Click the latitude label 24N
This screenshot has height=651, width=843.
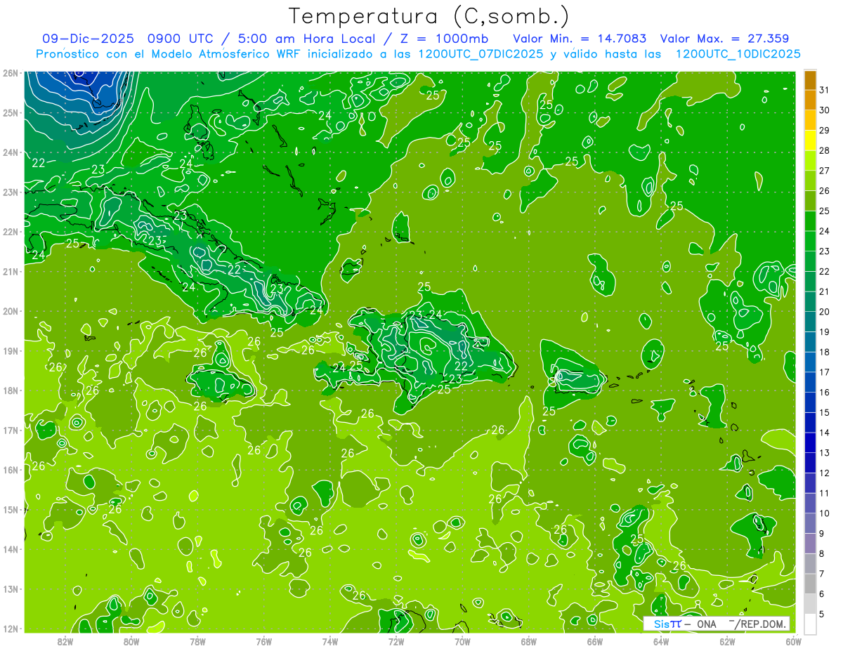pos(11,152)
